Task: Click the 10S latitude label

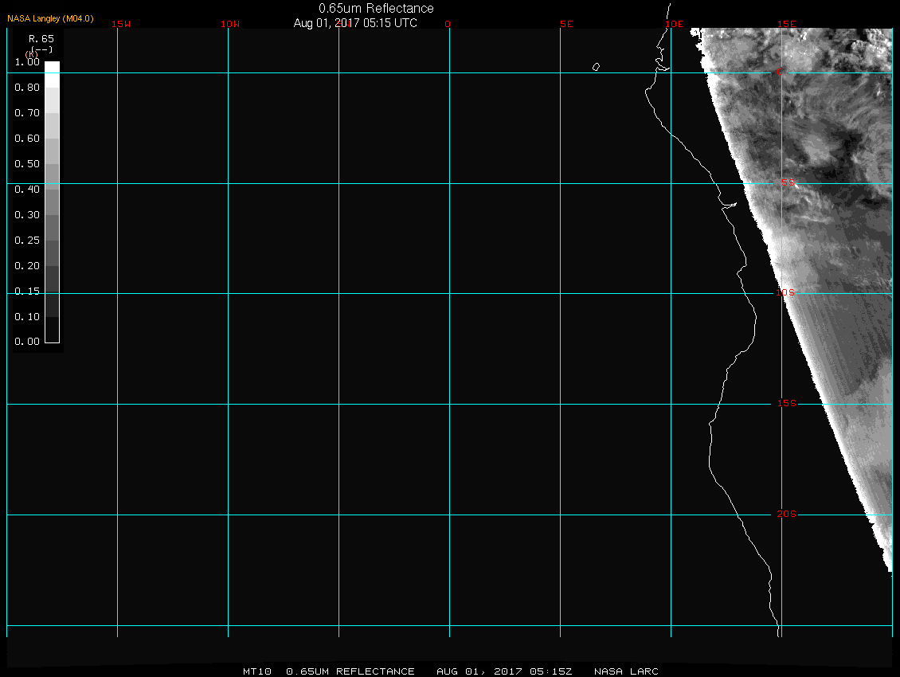Action: coord(785,293)
